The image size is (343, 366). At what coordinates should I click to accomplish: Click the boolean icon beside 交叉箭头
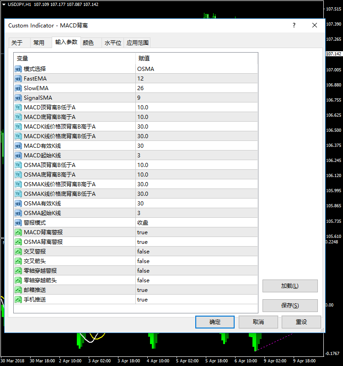18,261
